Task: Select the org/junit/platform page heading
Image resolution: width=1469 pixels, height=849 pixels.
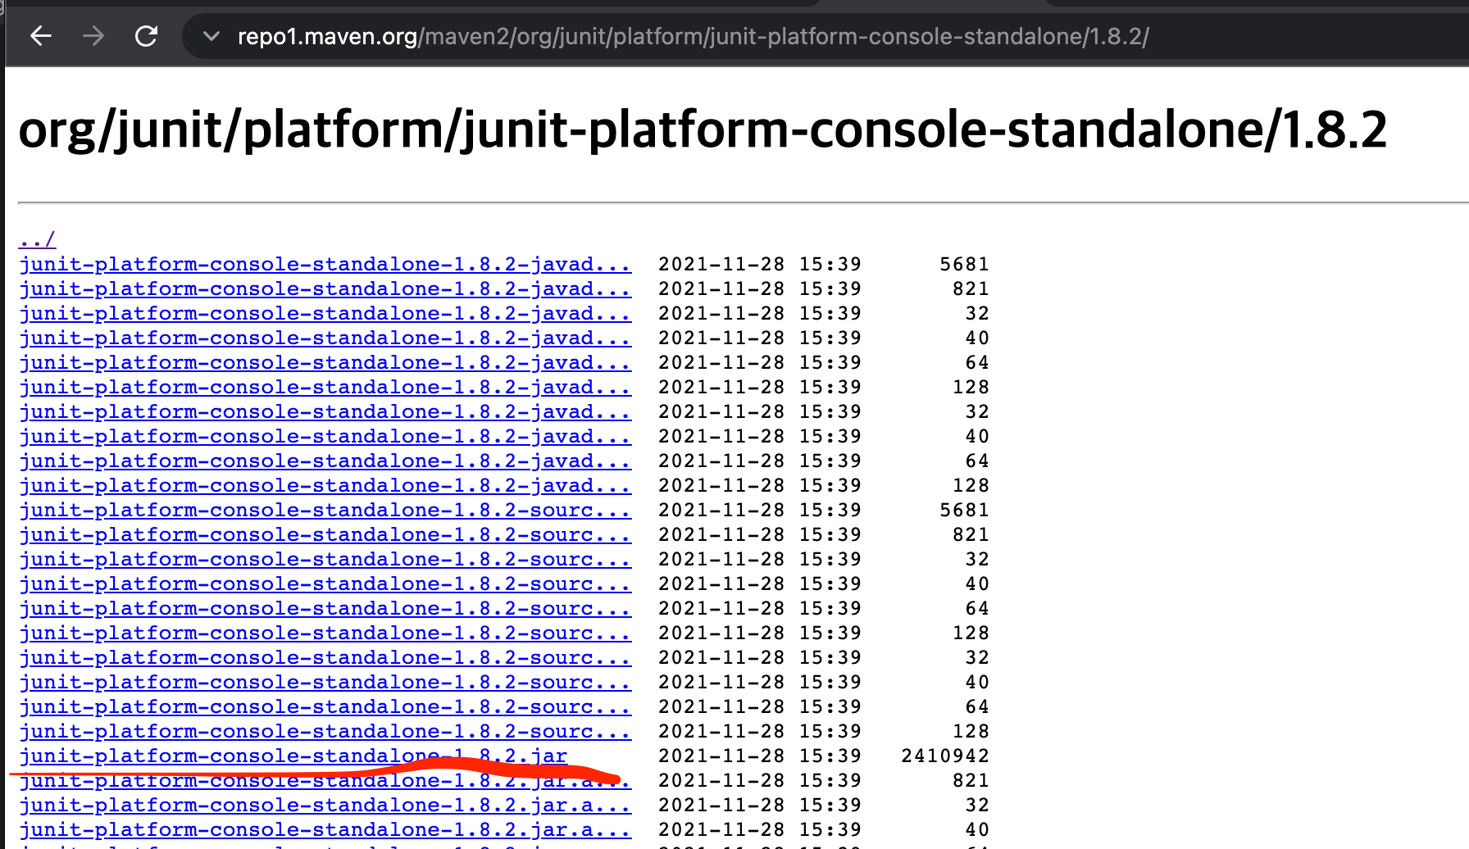Action: tap(703, 129)
